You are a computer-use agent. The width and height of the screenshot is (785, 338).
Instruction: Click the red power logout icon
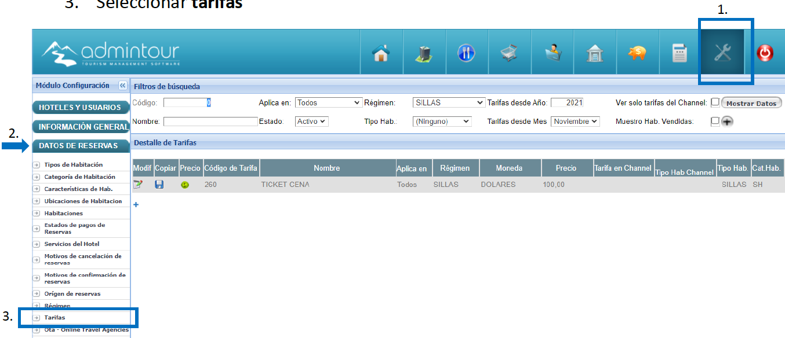point(765,53)
